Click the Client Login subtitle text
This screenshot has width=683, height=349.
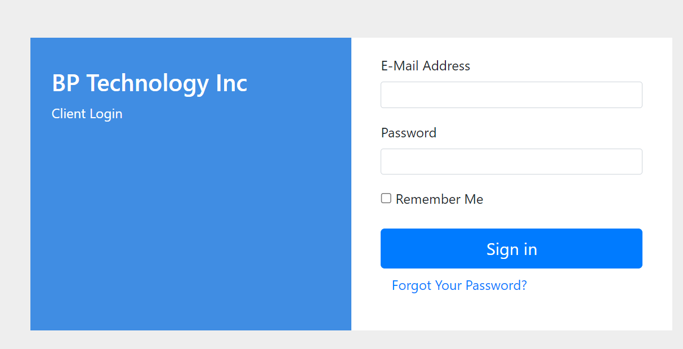[87, 114]
